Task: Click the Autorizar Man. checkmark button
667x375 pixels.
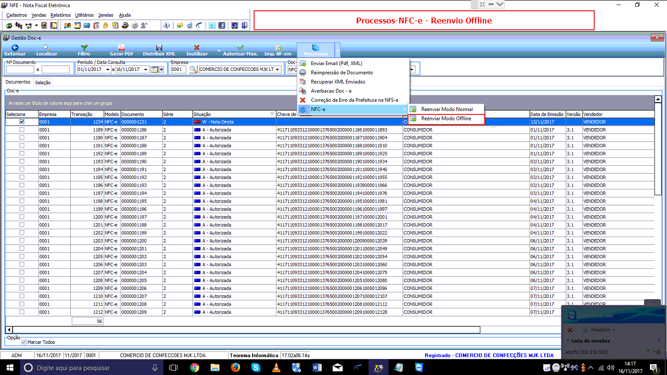Action: [x=240, y=50]
